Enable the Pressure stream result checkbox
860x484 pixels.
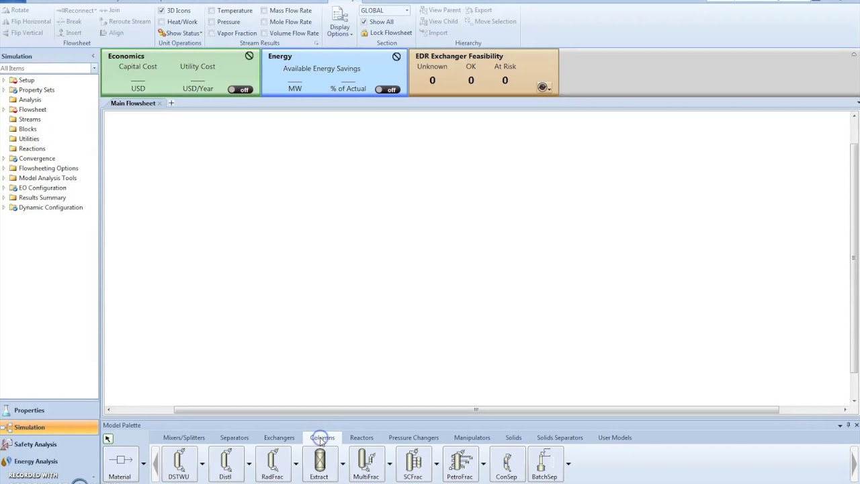(x=212, y=22)
